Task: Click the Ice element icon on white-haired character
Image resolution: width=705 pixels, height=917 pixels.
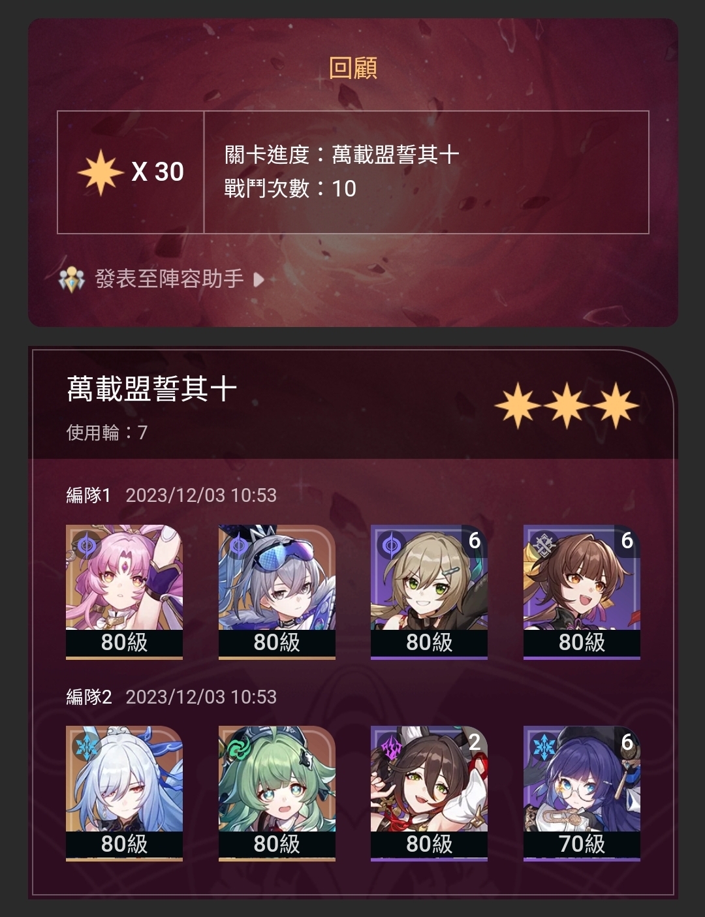Action: pyautogui.click(x=87, y=746)
